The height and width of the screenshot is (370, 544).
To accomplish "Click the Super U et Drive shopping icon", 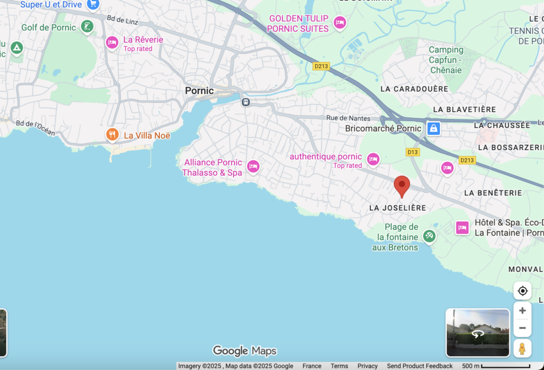I will click(93, 4).
